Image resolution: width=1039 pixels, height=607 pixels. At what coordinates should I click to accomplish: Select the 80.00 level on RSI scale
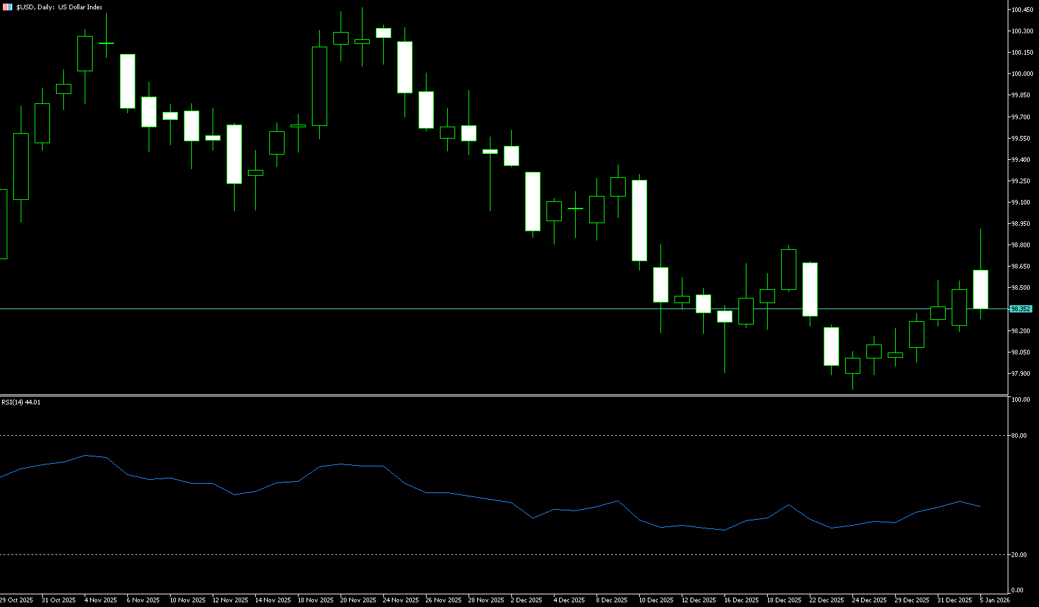(x=1019, y=436)
